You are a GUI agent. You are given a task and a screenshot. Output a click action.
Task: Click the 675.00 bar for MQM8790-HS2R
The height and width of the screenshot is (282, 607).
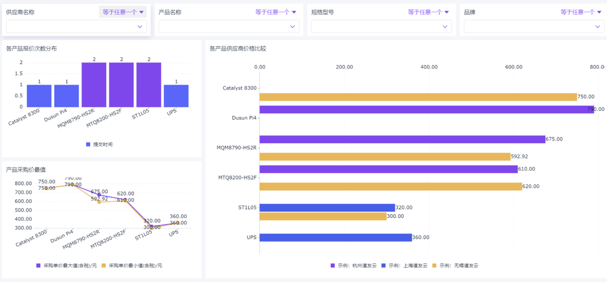(402, 139)
